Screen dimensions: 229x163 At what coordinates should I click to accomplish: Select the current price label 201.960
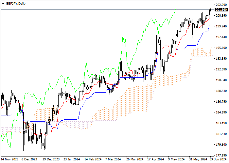221,10
